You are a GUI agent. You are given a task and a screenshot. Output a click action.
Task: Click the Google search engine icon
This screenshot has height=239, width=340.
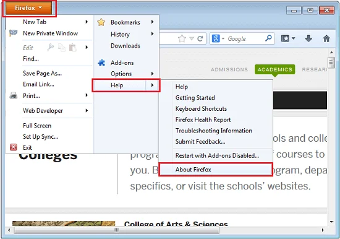click(216, 38)
